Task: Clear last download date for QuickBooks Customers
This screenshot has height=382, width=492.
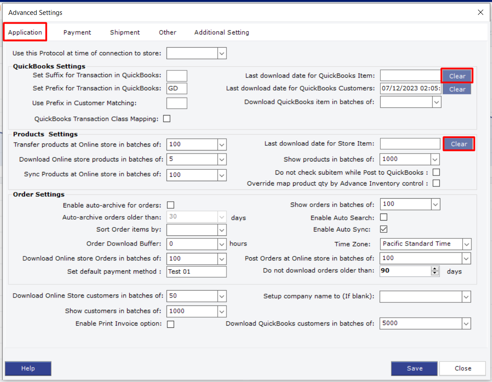Action: pyautogui.click(x=457, y=89)
